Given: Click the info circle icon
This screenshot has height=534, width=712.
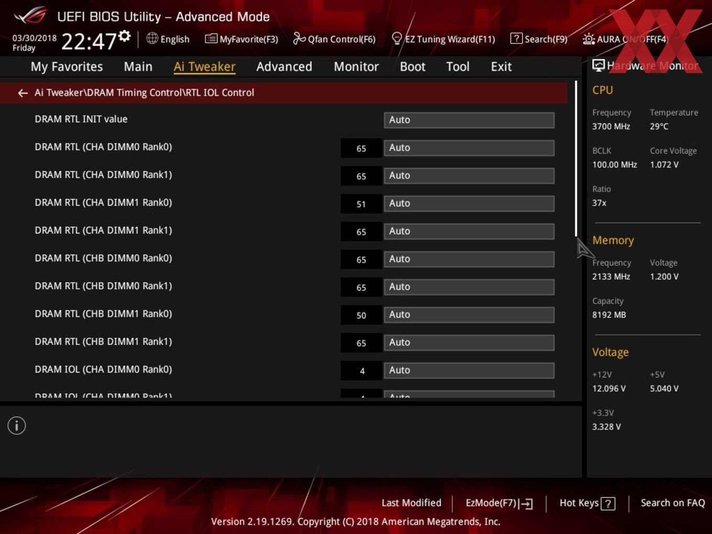Looking at the screenshot, I should tap(17, 426).
